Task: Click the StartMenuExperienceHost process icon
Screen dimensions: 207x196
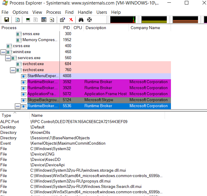Action: pos(24,76)
